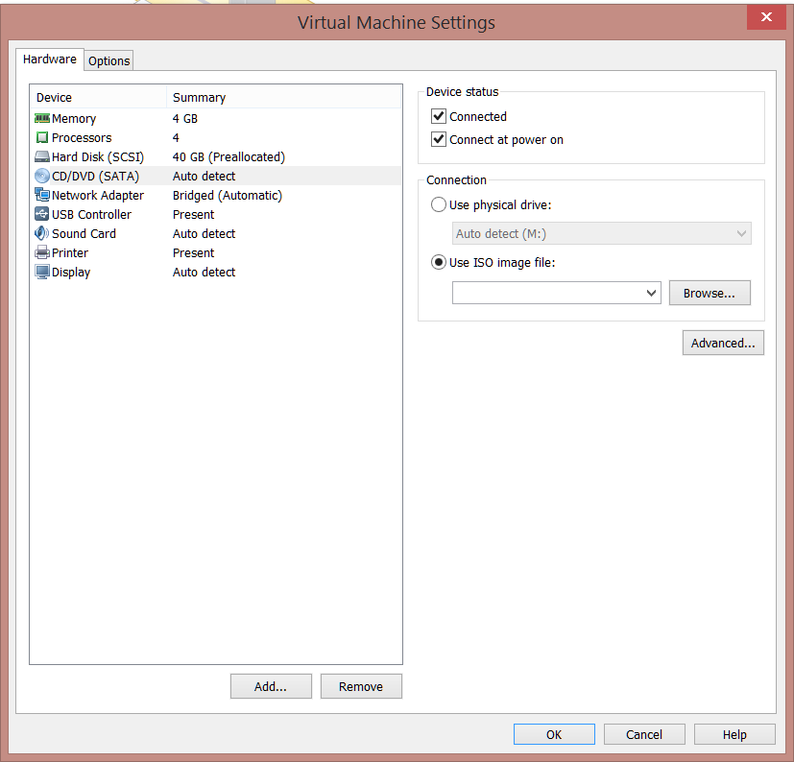Switch to the Options tab
The height and width of the screenshot is (762, 794).
click(x=108, y=60)
